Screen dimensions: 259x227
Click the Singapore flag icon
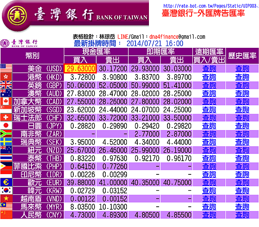tap(6, 109)
